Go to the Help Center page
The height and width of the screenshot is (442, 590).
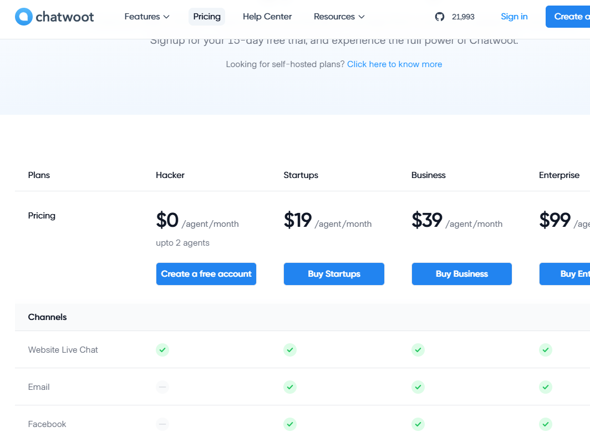pos(267,17)
